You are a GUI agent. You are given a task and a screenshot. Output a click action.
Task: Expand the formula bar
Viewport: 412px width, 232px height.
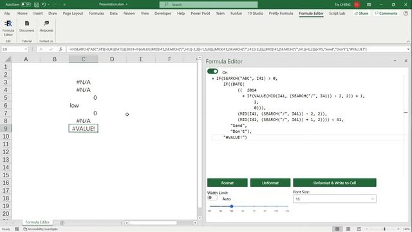click(x=408, y=49)
